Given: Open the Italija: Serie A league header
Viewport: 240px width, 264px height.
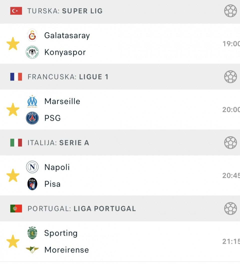Looking at the screenshot, I should pos(58,143).
